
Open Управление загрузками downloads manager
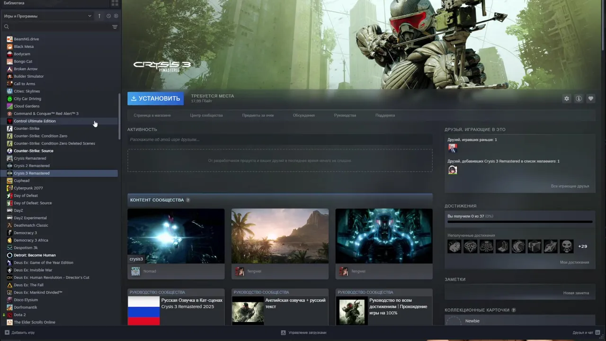[303, 332]
